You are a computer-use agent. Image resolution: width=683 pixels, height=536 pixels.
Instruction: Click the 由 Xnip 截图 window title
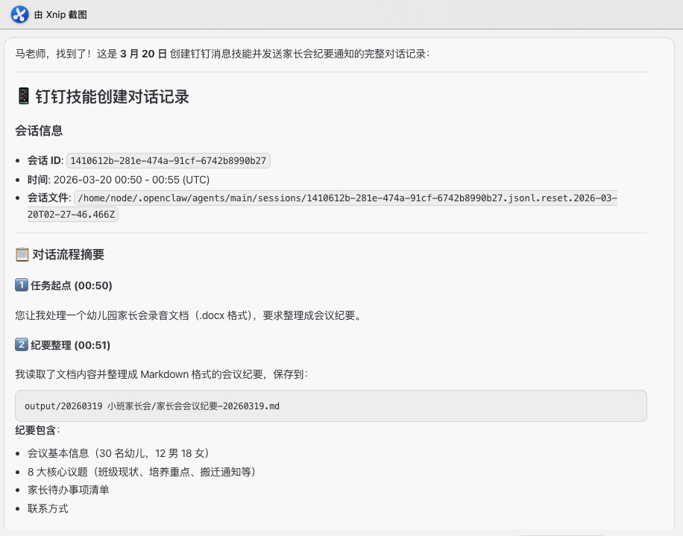tap(66, 16)
